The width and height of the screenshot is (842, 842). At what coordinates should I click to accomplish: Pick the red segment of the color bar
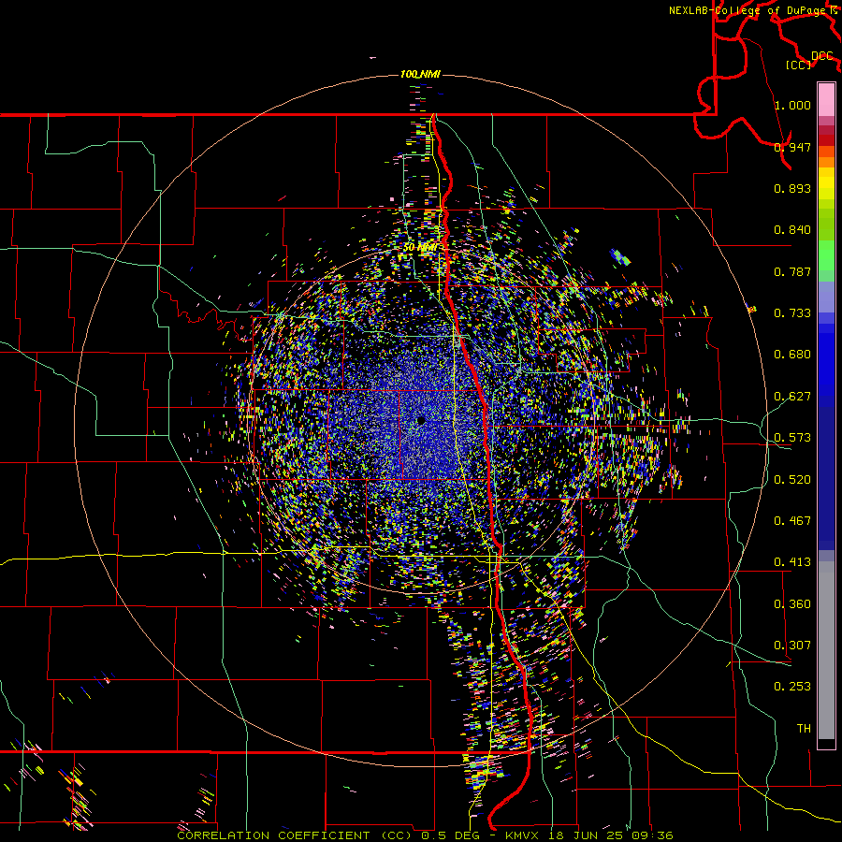(826, 139)
